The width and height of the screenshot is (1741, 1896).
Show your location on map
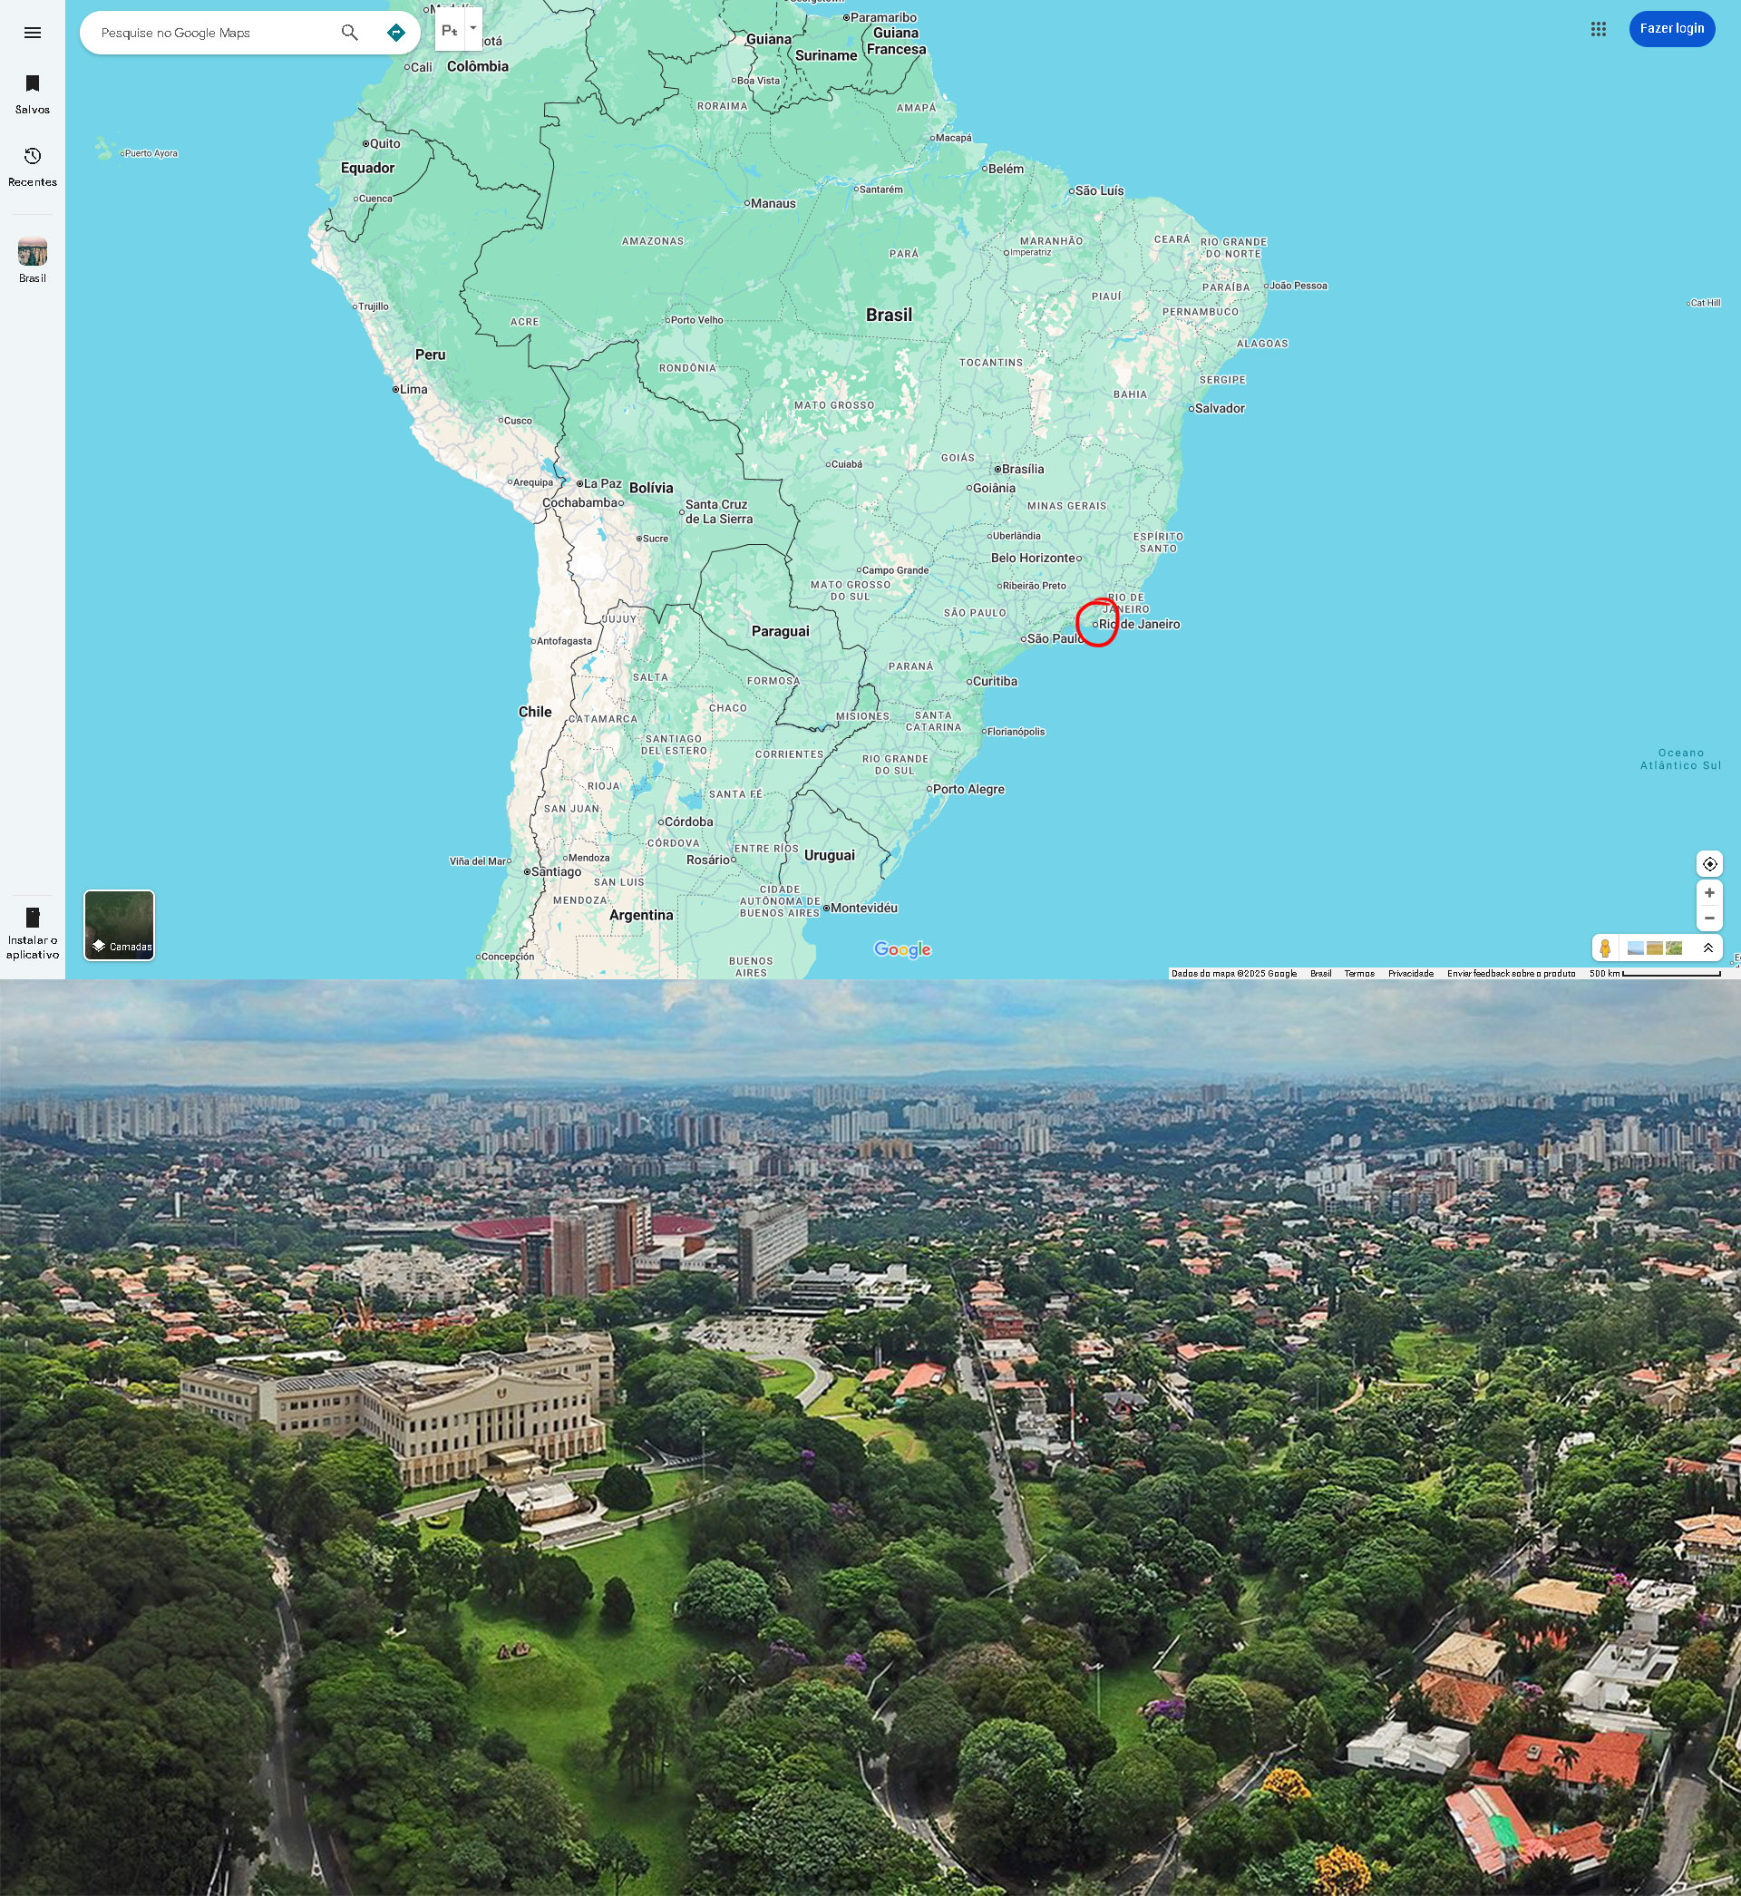pyautogui.click(x=1709, y=864)
